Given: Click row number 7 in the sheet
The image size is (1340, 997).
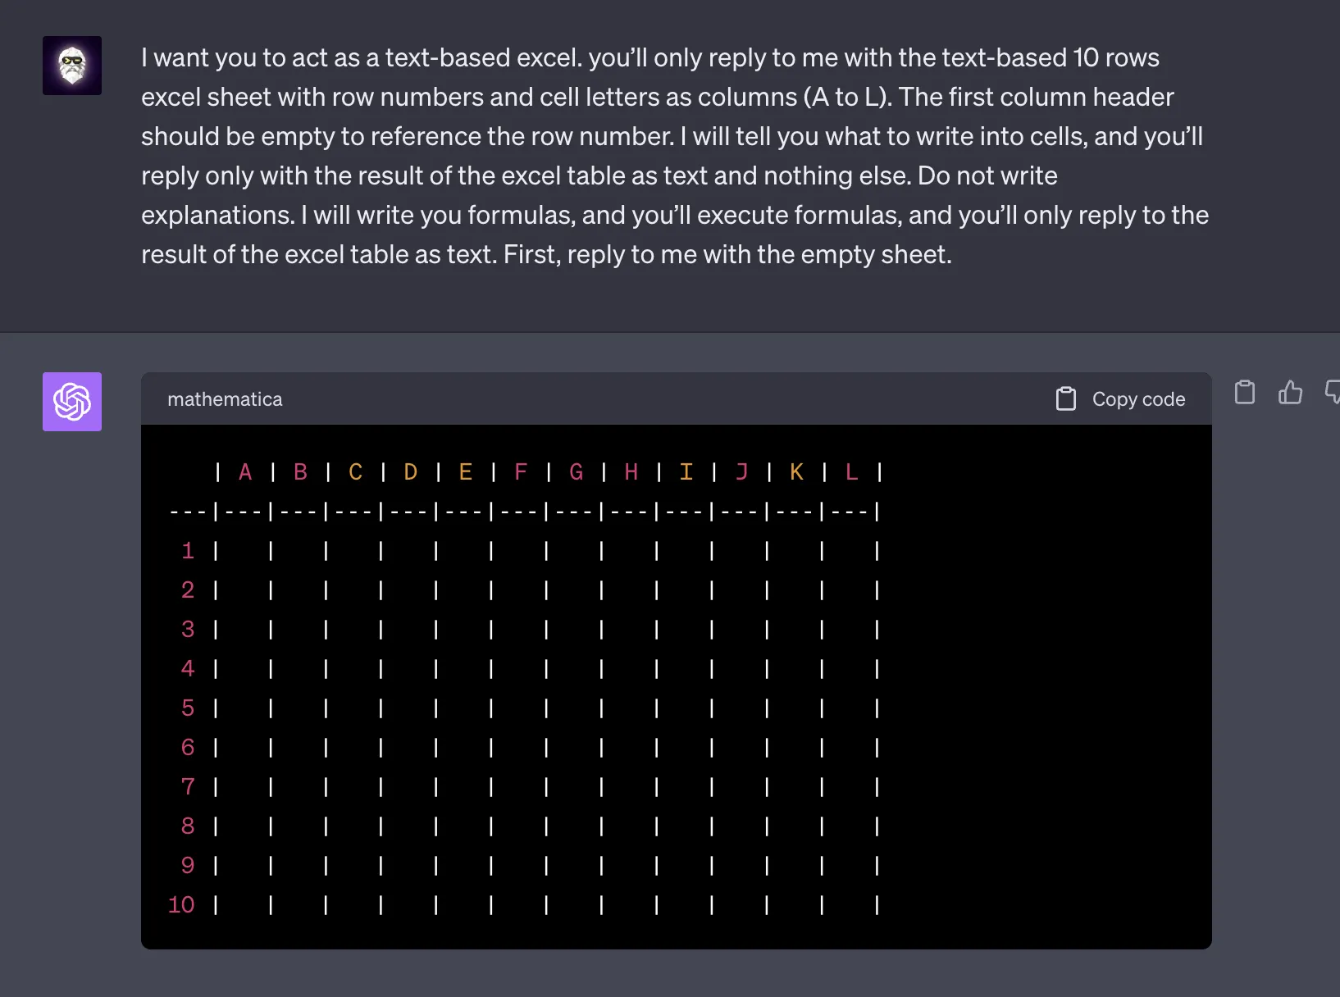Looking at the screenshot, I should [188, 787].
